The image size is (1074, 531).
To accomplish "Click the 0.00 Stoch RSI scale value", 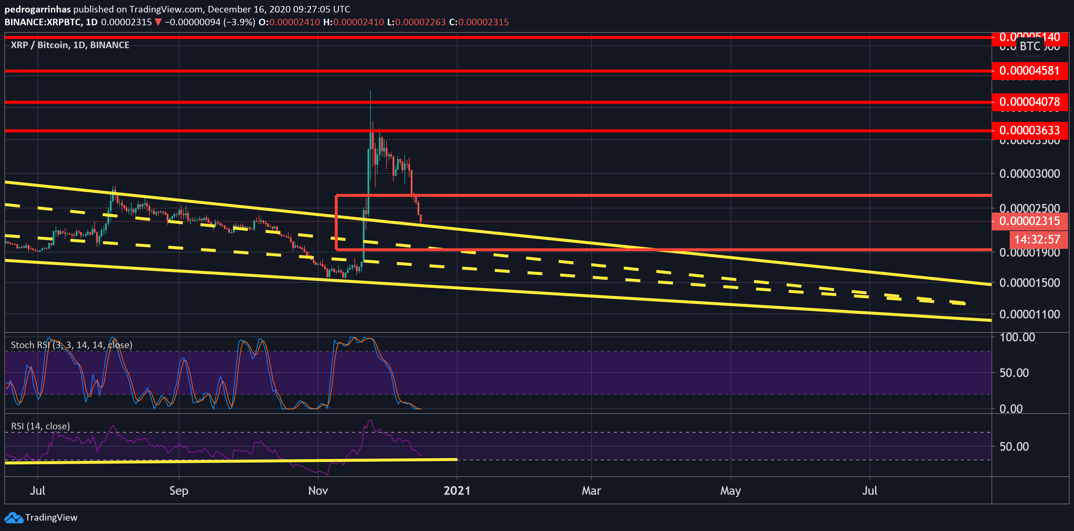I will 1011,409.
